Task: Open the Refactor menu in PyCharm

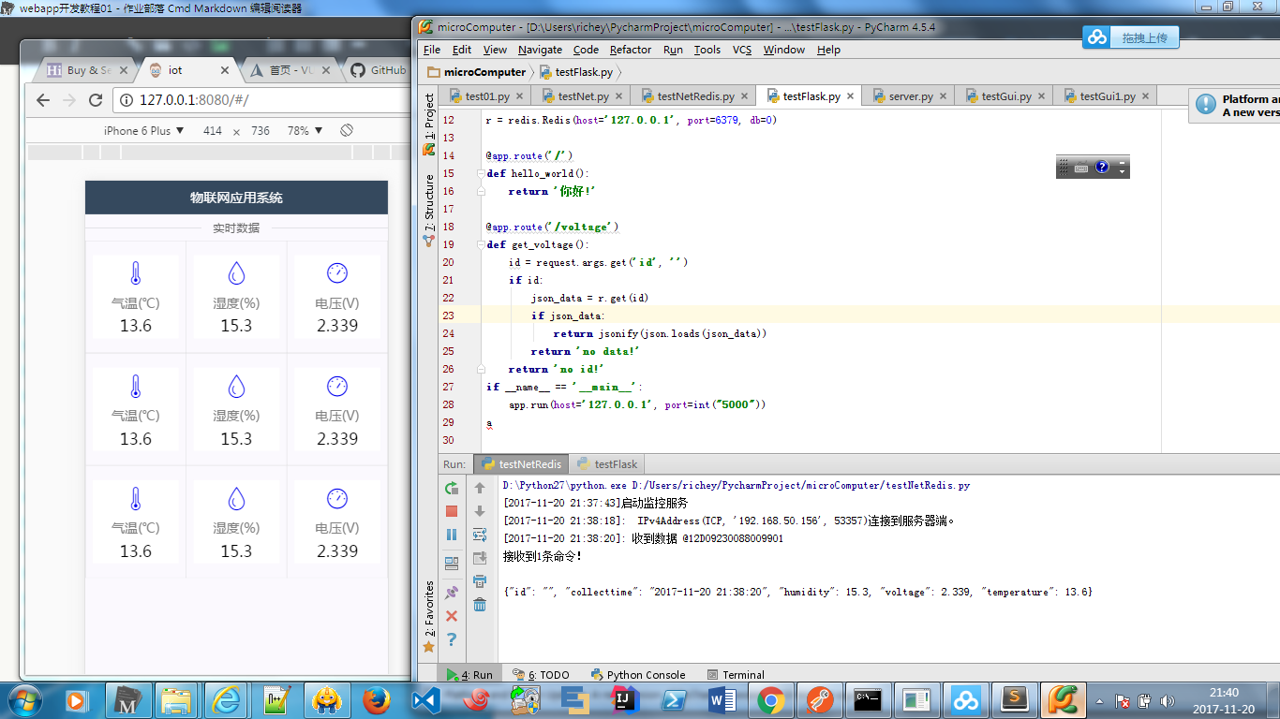Action: 630,50
